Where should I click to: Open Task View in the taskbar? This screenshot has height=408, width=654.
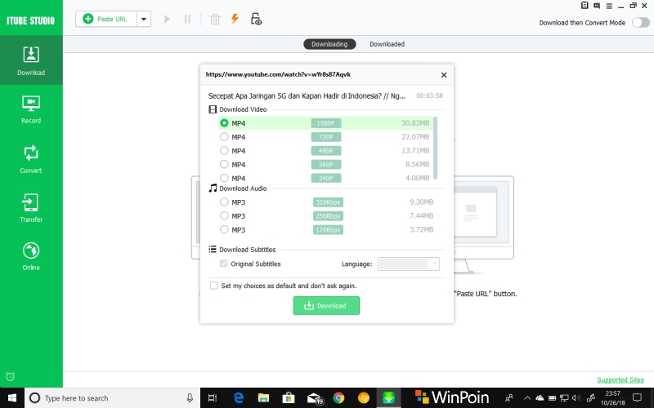click(x=213, y=398)
